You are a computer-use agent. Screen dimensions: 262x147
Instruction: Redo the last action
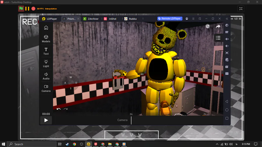[x=65, y=109]
